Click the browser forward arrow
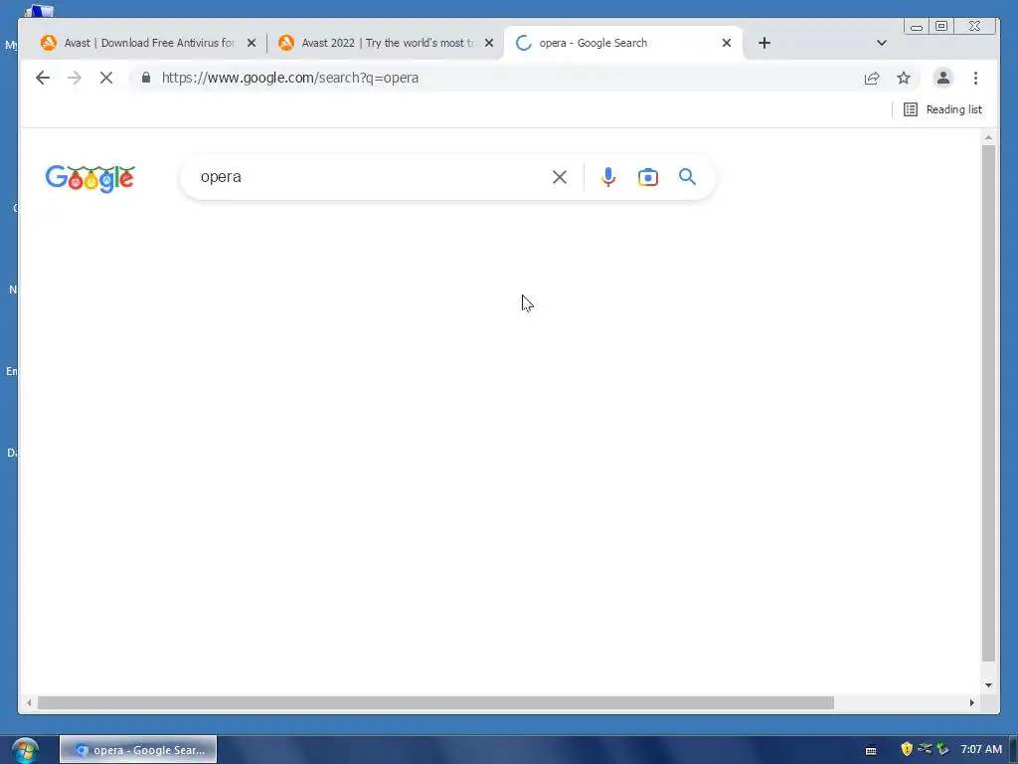 click(75, 78)
